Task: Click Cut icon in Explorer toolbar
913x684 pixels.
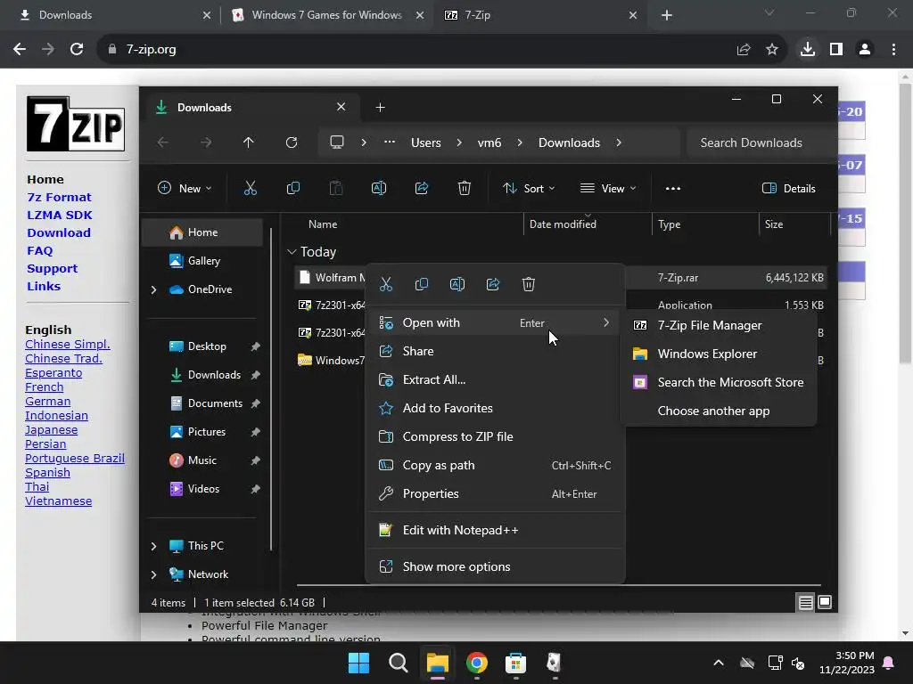Action: 250,189
